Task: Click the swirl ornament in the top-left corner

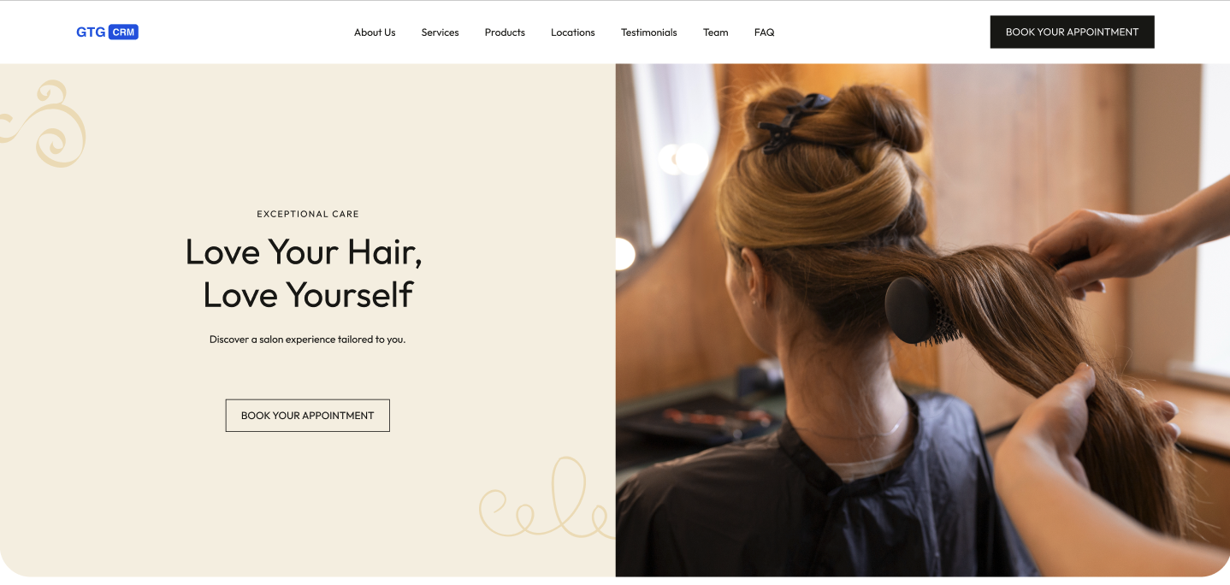Action: [x=44, y=123]
